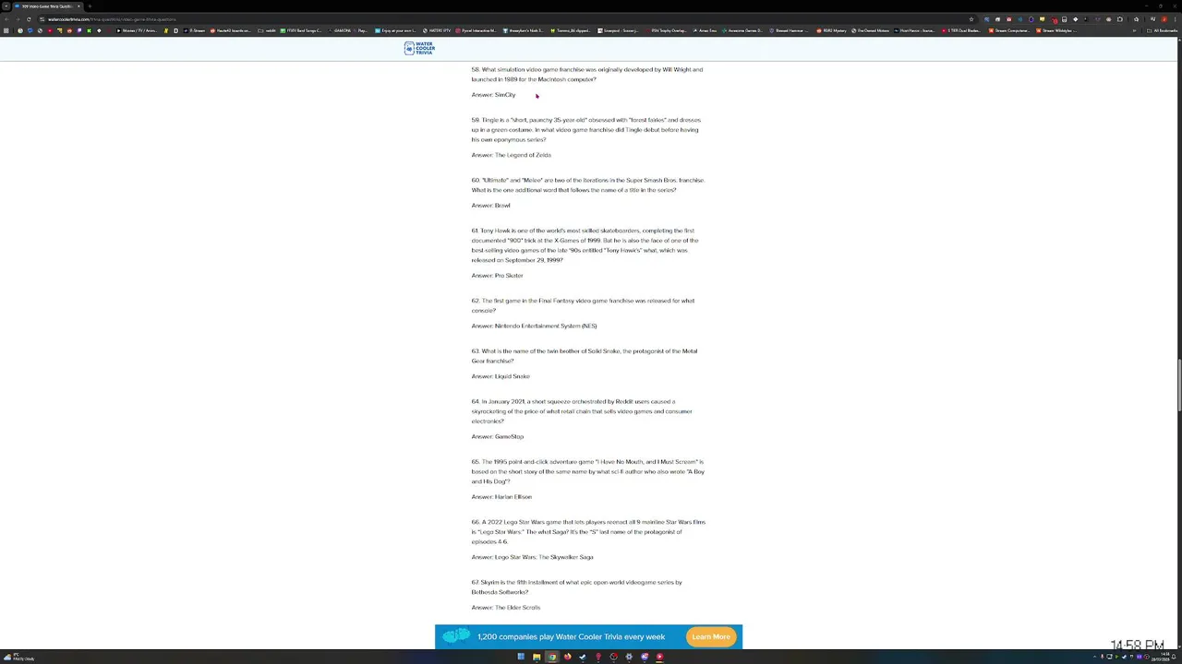Click question 67 about Skyrim
1182x664 pixels.
tap(577, 587)
